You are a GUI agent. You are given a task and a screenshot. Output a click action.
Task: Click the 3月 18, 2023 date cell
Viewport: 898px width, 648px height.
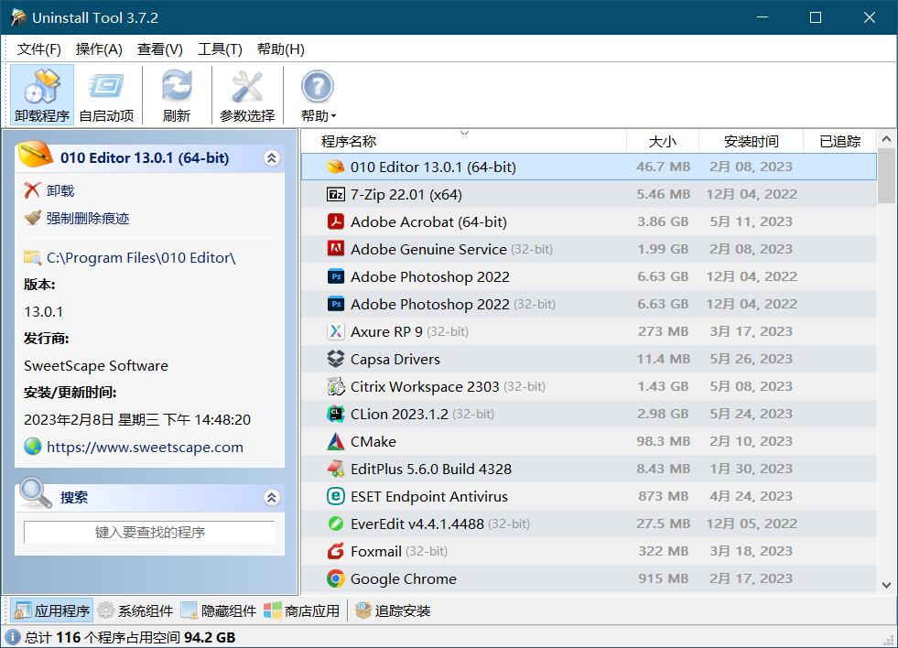click(752, 551)
